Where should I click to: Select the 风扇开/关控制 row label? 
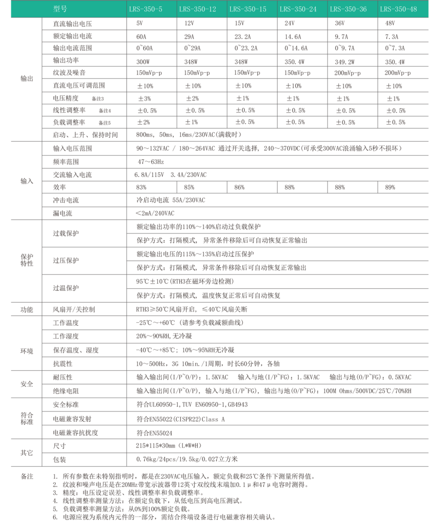tap(74, 309)
